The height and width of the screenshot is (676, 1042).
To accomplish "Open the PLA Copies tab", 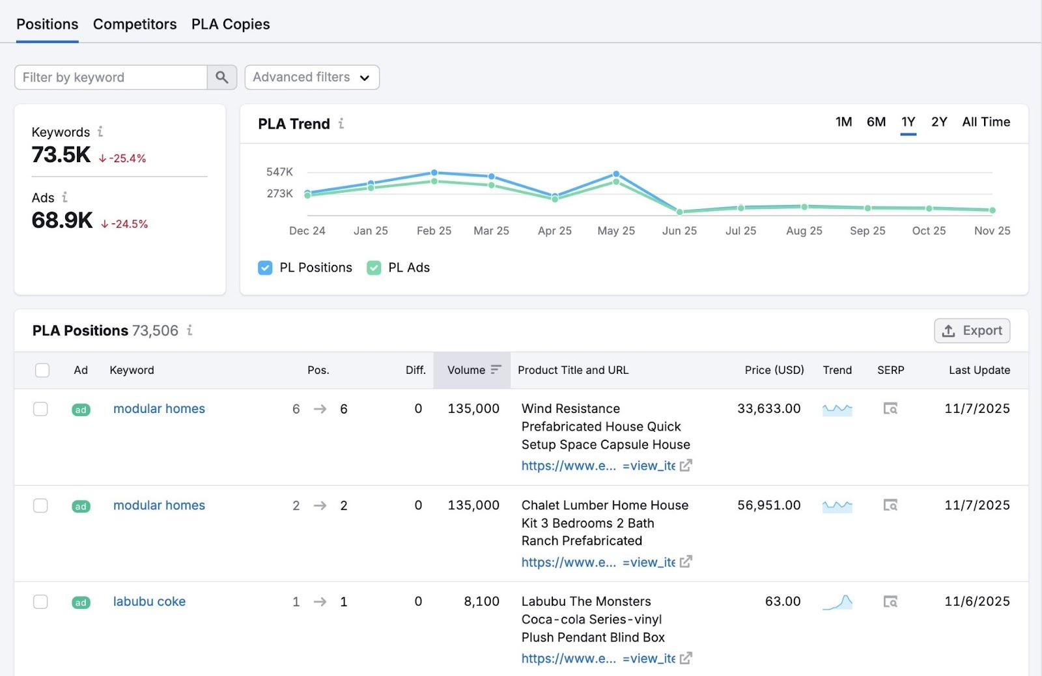I will [x=230, y=24].
